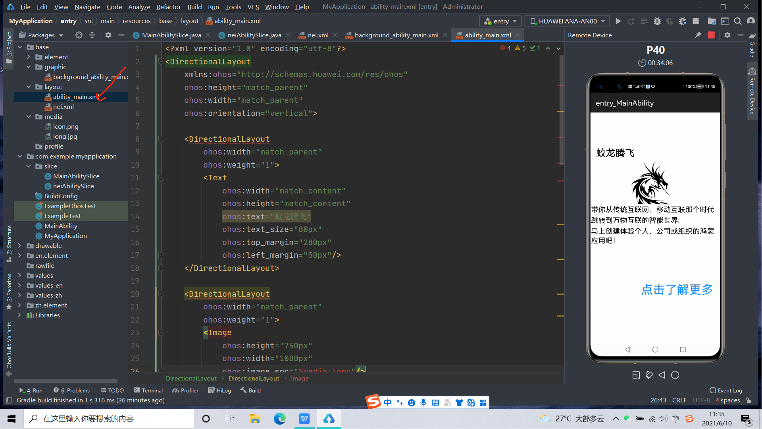Switch to the neiAbilitySlice.java tab
The width and height of the screenshot is (762, 429).
point(254,35)
